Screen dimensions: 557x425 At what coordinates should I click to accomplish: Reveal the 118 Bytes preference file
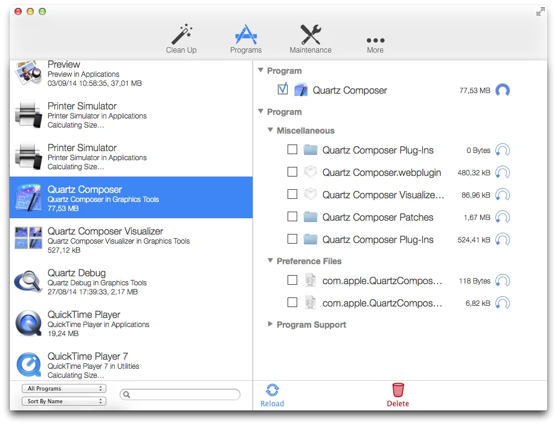pyautogui.click(x=503, y=281)
